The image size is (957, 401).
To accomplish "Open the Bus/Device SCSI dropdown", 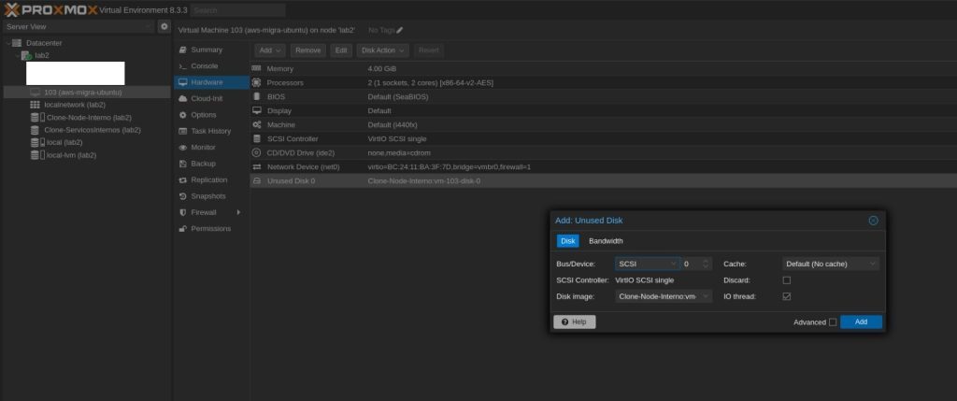I will (647, 265).
